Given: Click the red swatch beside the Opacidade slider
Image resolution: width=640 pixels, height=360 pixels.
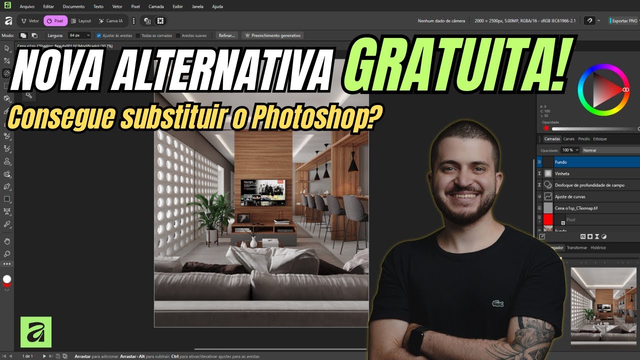Looking at the screenshot, I should pyautogui.click(x=546, y=128).
